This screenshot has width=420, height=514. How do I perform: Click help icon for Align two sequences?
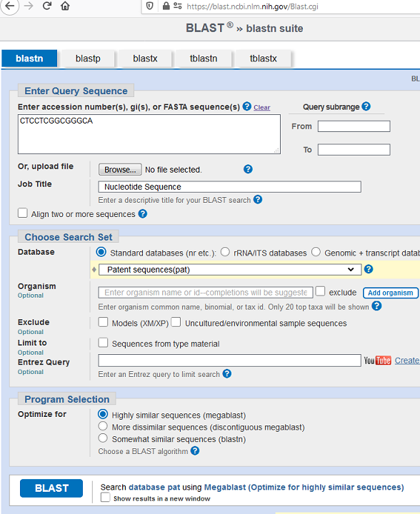click(143, 213)
